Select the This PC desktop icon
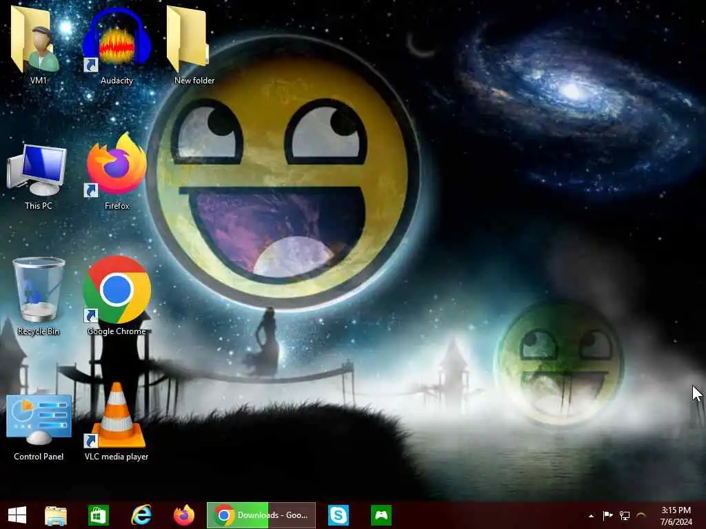The image size is (706, 529). pyautogui.click(x=37, y=170)
